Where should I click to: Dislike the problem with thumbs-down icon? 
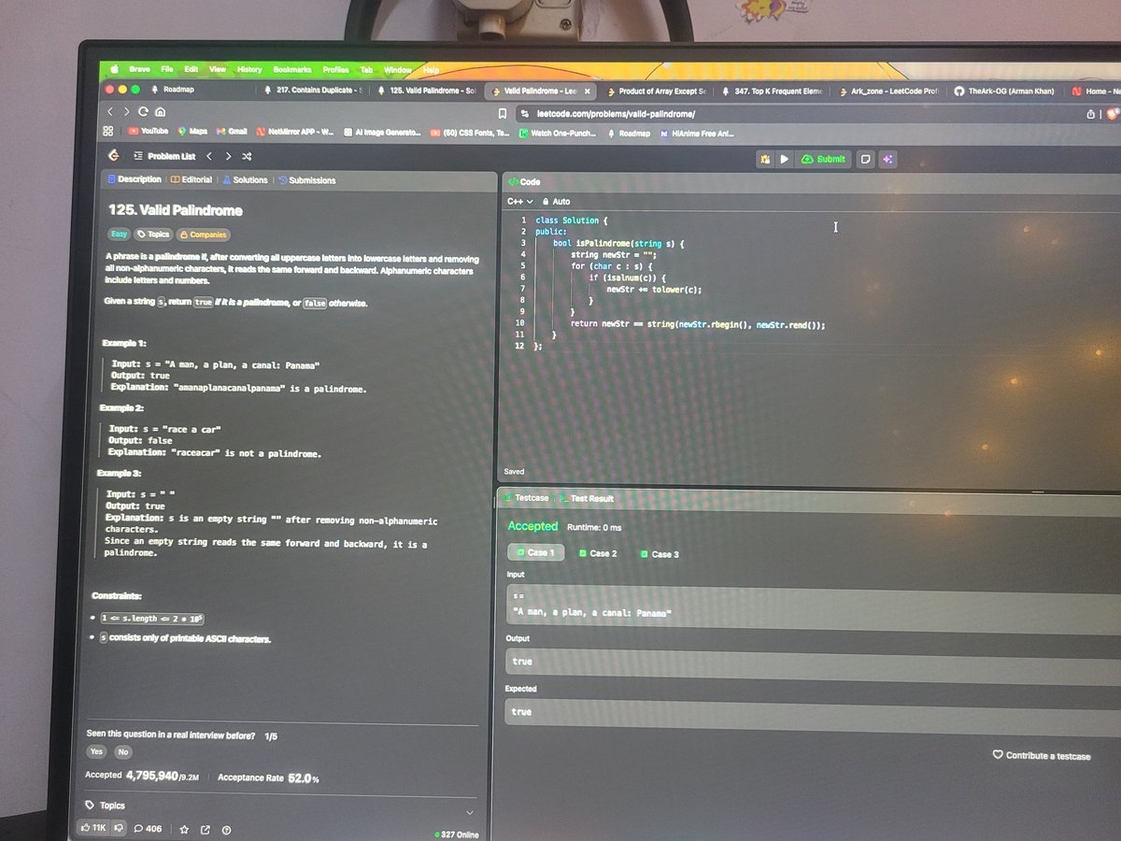click(119, 828)
